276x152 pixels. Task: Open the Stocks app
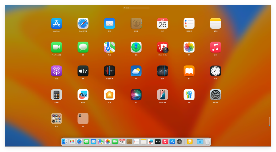163,71
